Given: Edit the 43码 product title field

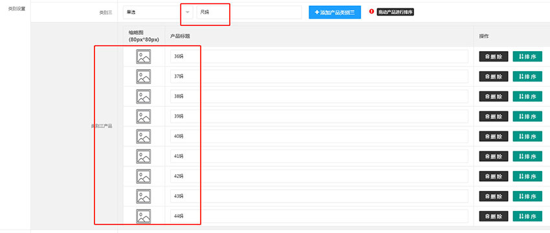Looking at the screenshot, I should (x=319, y=197).
